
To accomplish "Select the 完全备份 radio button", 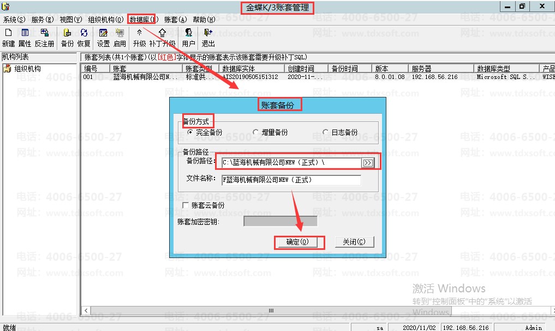I will tap(190, 132).
